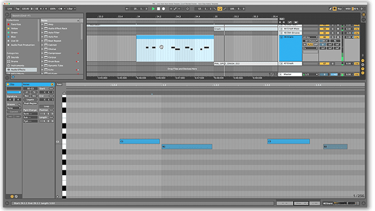The image size is (375, 211).
Task: Set Snare track monitor to In
Action: pos(305,45)
